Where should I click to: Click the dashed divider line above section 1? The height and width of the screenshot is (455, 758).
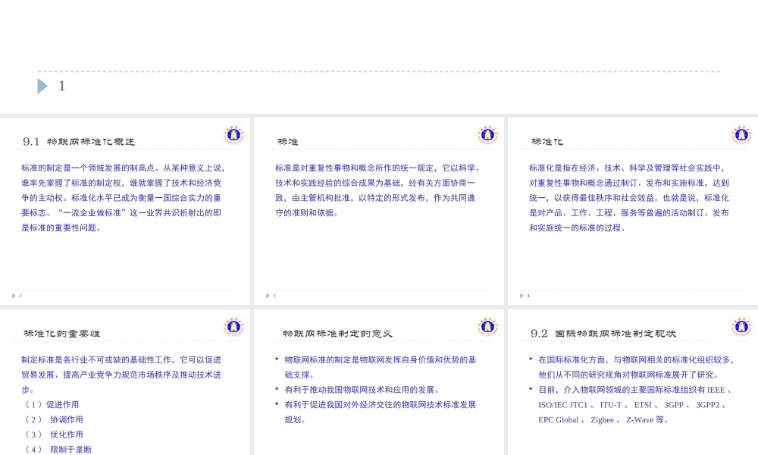[379, 71]
